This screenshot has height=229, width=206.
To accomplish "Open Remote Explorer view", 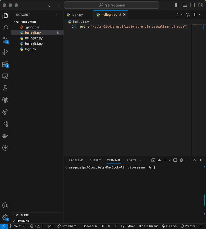I will [5, 76].
